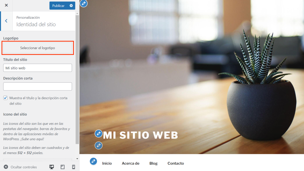The image size is (304, 171).
Task: Select 'Seleccionar el logotipo'
Action: [x=37, y=48]
